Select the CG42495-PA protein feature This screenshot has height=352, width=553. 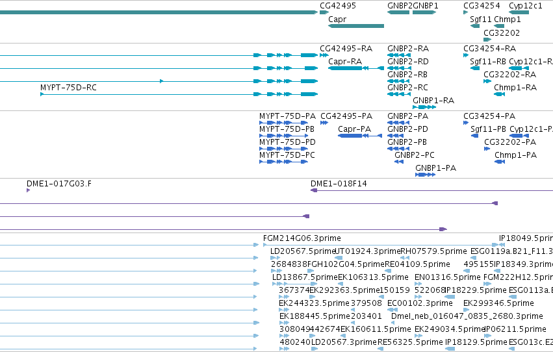[x=324, y=123]
